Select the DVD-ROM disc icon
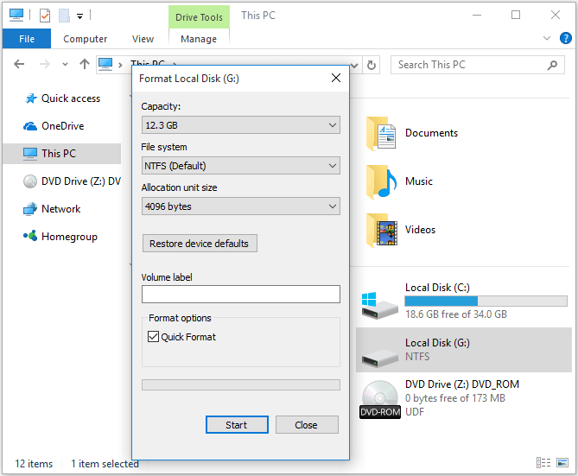This screenshot has width=578, height=476. [x=380, y=400]
